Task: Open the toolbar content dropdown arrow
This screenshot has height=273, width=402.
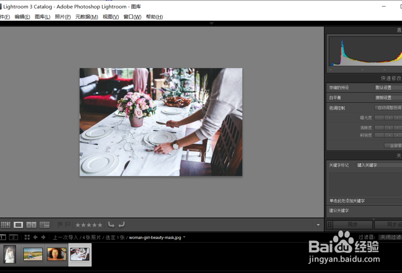Action: pyautogui.click(x=318, y=225)
